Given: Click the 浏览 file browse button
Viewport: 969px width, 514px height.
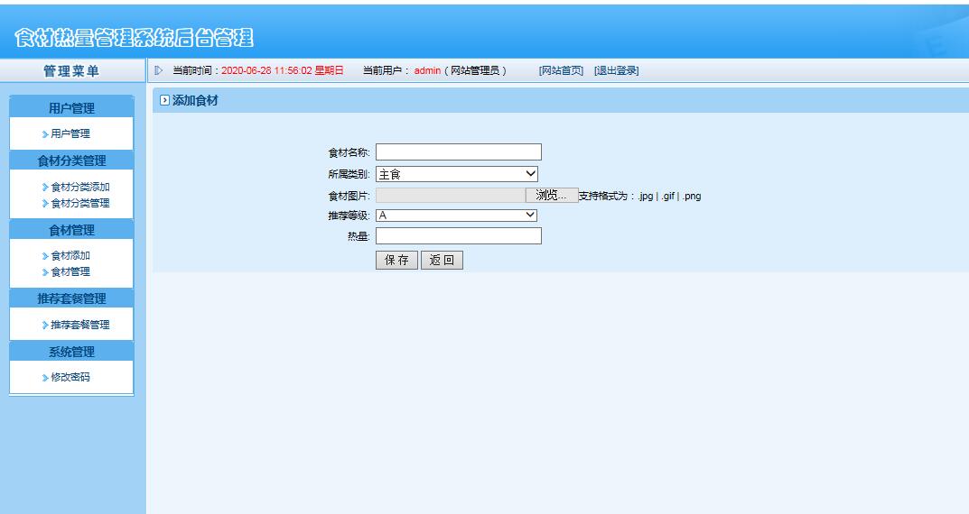Looking at the screenshot, I should pyautogui.click(x=551, y=195).
